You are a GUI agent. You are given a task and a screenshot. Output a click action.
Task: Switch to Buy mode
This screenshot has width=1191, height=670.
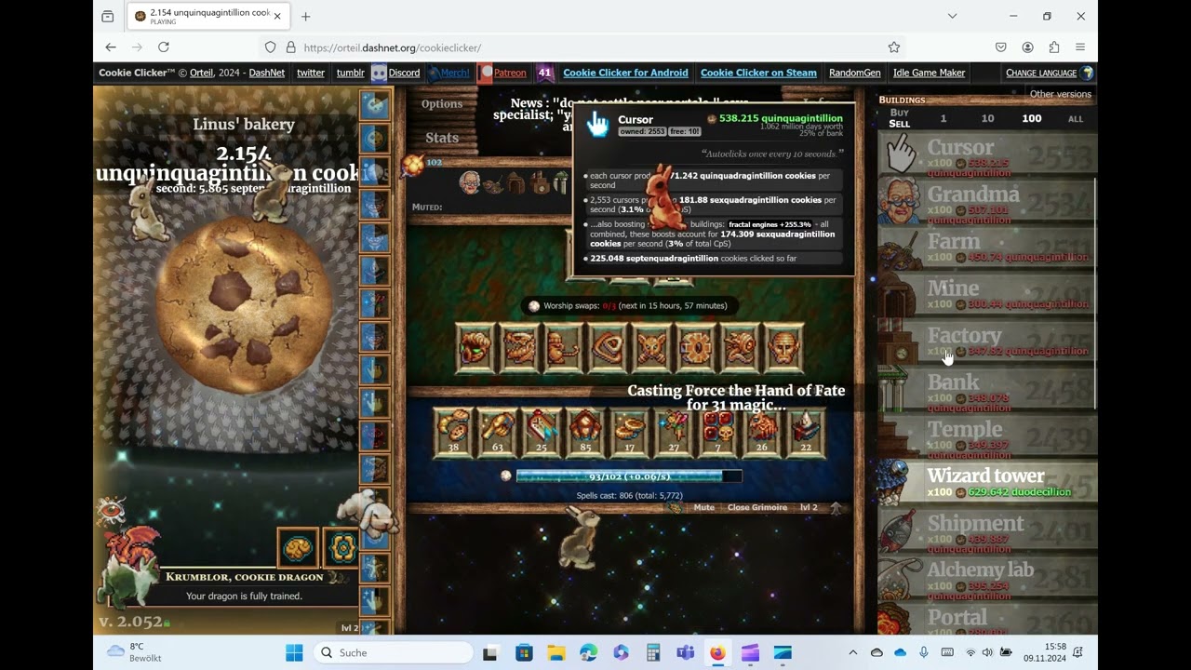[899, 113]
